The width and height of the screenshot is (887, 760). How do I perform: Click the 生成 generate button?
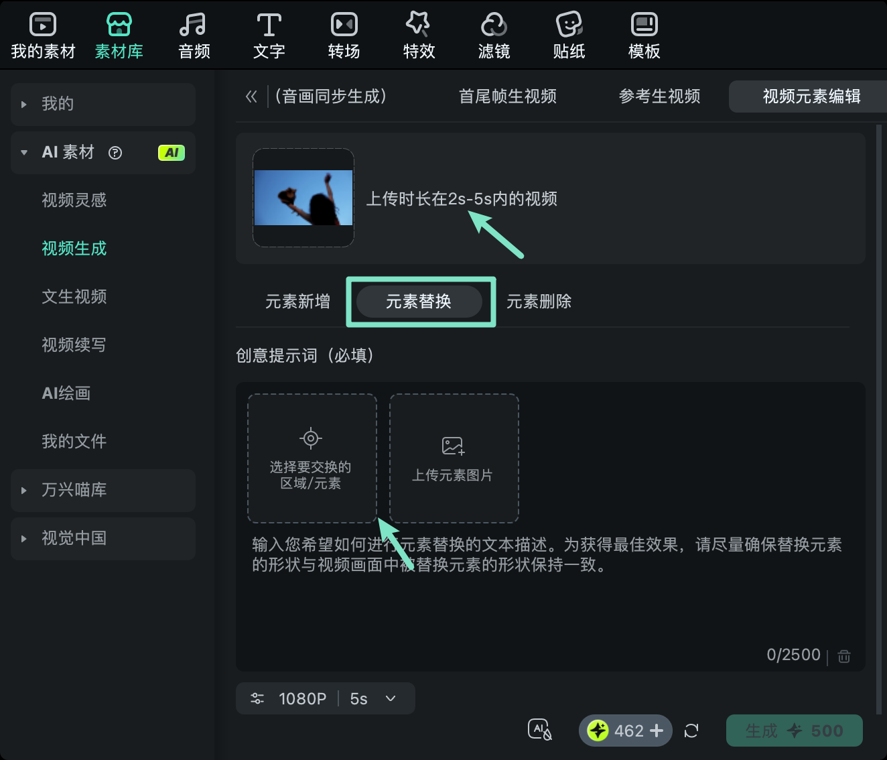pos(794,731)
